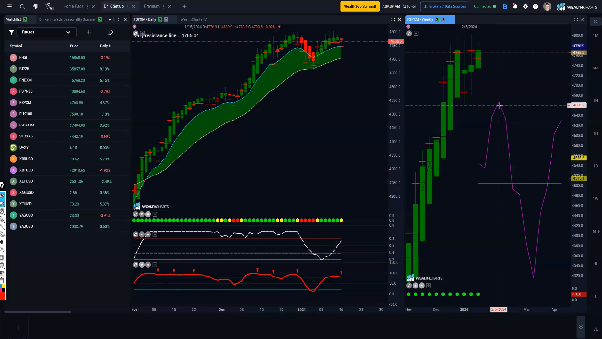Maximize the FSPXM Daily chart panel
The height and width of the screenshot is (339, 602).
tap(393, 19)
